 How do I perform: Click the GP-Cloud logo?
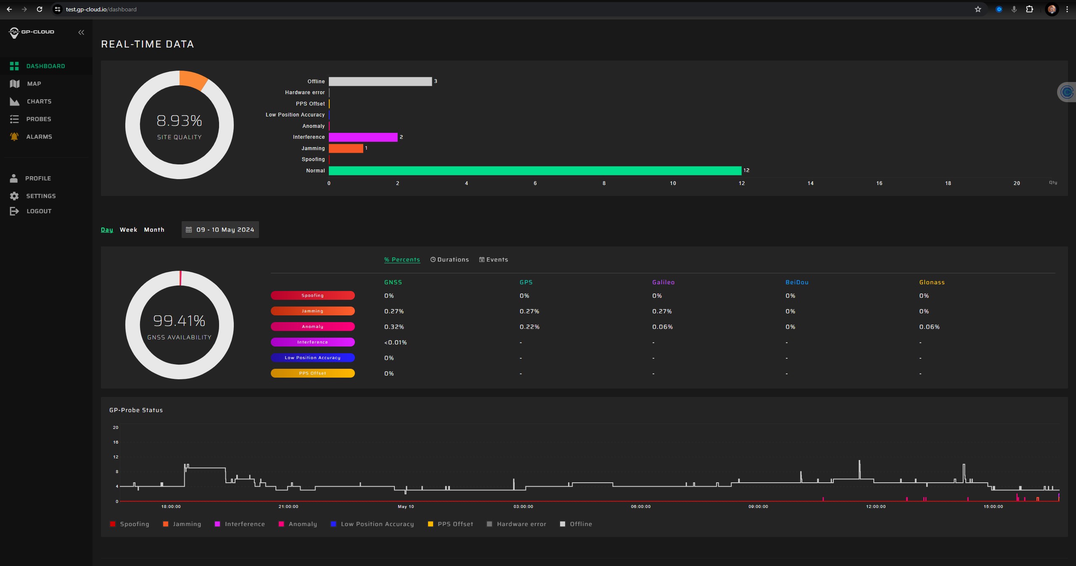pyautogui.click(x=32, y=32)
